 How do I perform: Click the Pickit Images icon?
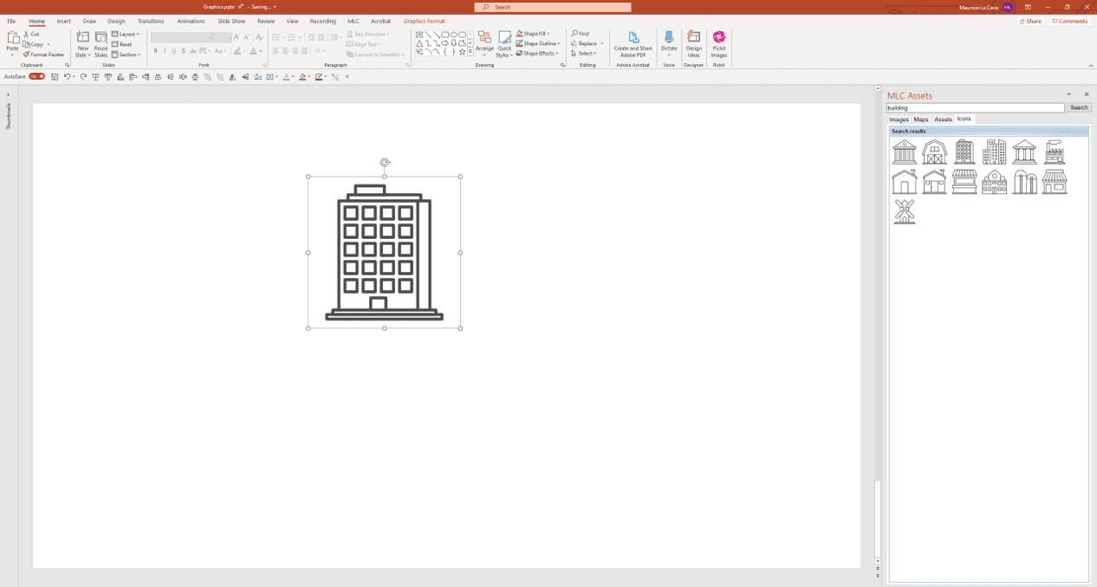[718, 43]
